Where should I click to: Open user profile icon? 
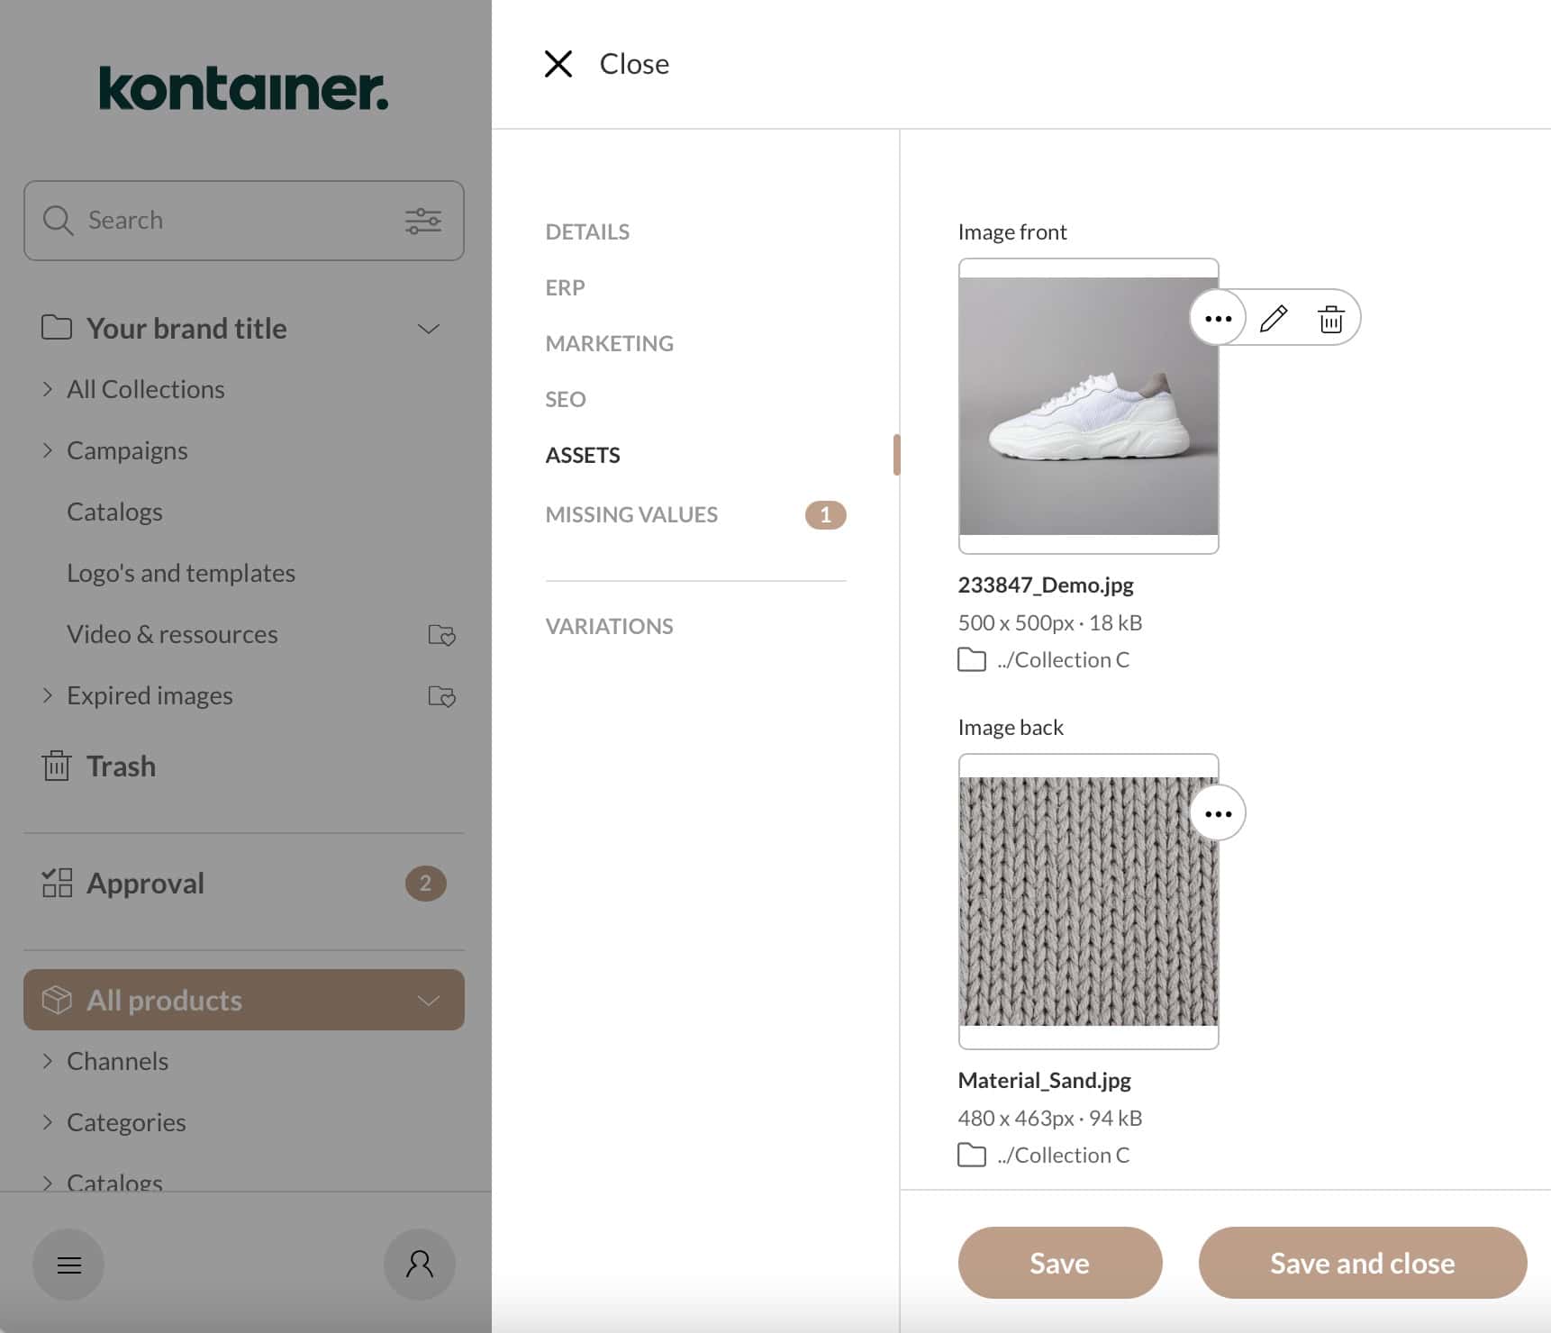pyautogui.click(x=420, y=1265)
